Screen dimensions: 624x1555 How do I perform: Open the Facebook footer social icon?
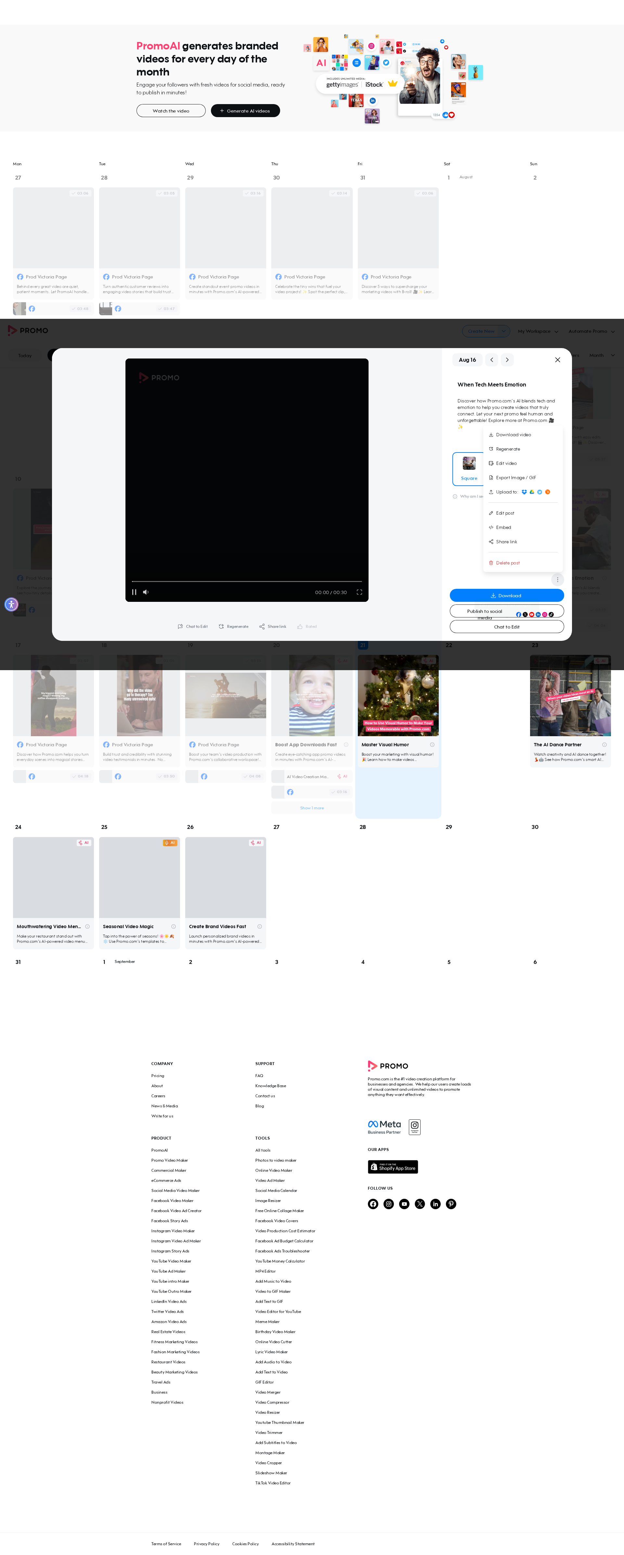tap(373, 1204)
